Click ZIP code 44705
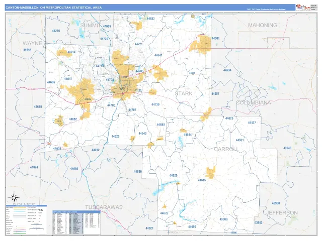Screen dimensions: 322x241 (139, 71)
